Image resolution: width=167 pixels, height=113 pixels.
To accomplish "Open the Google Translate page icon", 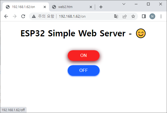I will pos(116,16).
